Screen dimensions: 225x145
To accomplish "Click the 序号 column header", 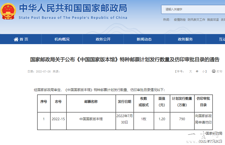I will tap(44, 103).
